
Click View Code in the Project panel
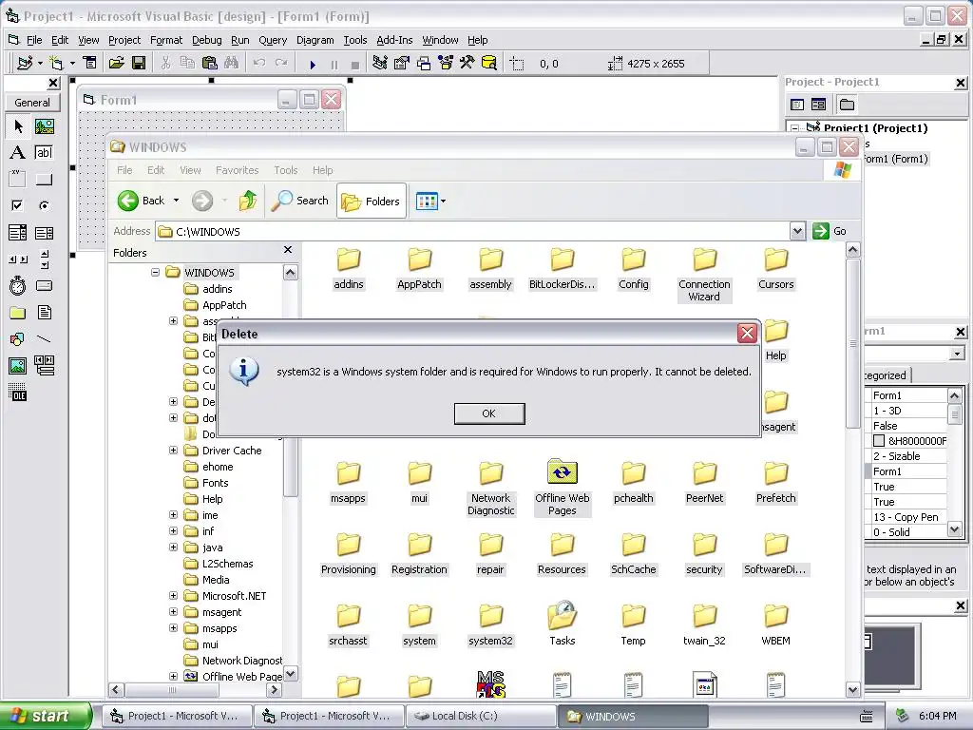tap(797, 105)
